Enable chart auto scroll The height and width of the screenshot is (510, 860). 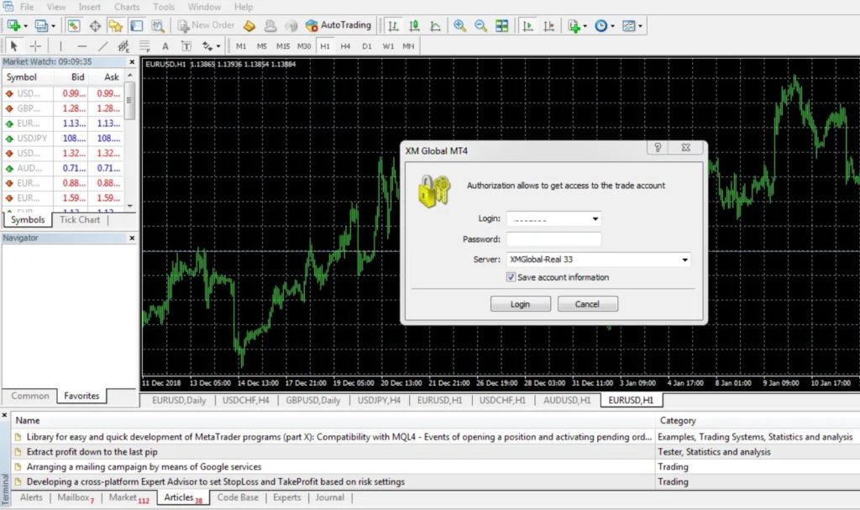(x=527, y=25)
